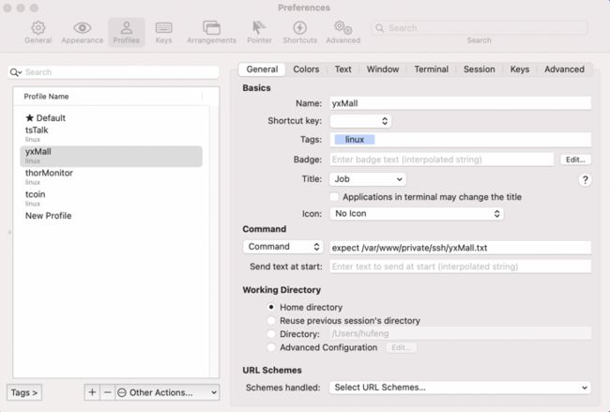Switch to the Colors tab
The height and width of the screenshot is (412, 610).
306,69
